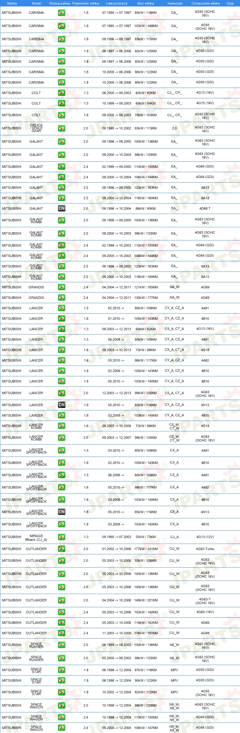The height and width of the screenshot is (733, 240).
Task: Click the '4G63 Turbo' engine code
Action: click(205, 549)
